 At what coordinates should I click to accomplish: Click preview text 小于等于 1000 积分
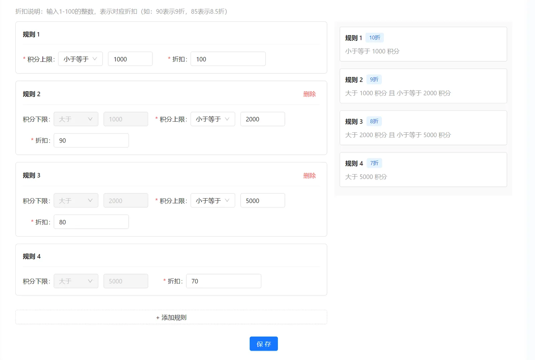pos(372,51)
